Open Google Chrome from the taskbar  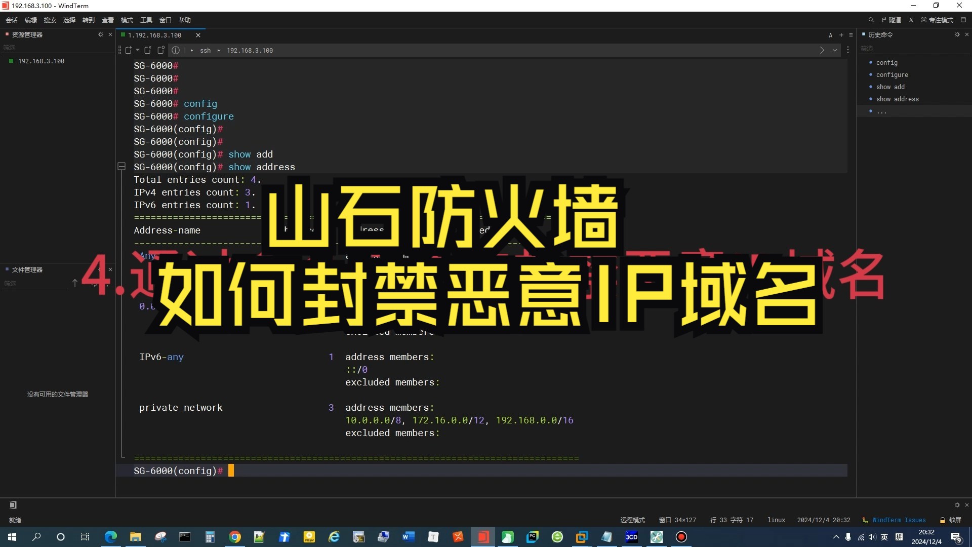pos(234,537)
